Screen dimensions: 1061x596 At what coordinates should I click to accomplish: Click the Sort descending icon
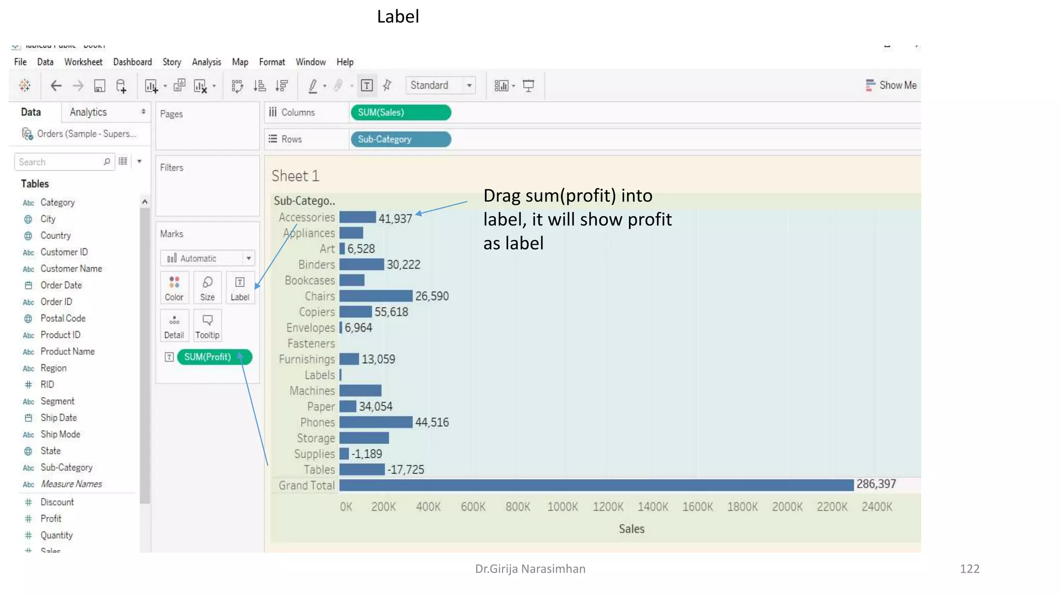pyautogui.click(x=282, y=86)
